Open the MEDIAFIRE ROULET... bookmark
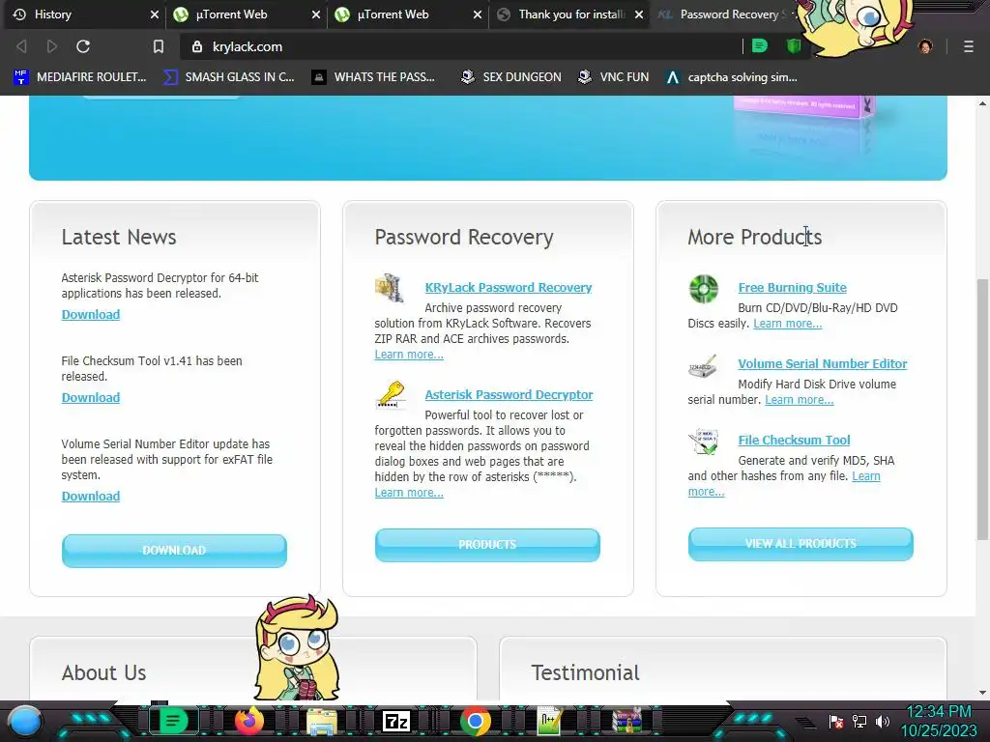The height and width of the screenshot is (742, 990). (x=80, y=77)
